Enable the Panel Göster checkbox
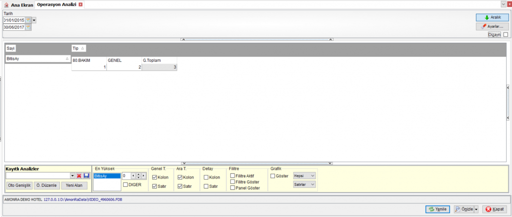This screenshot has height=217, width=512. point(233,188)
